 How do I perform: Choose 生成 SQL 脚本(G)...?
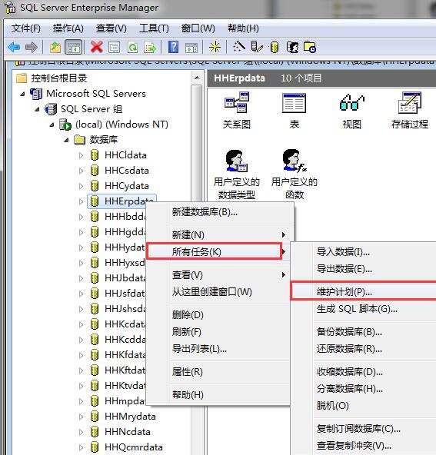[x=364, y=309]
